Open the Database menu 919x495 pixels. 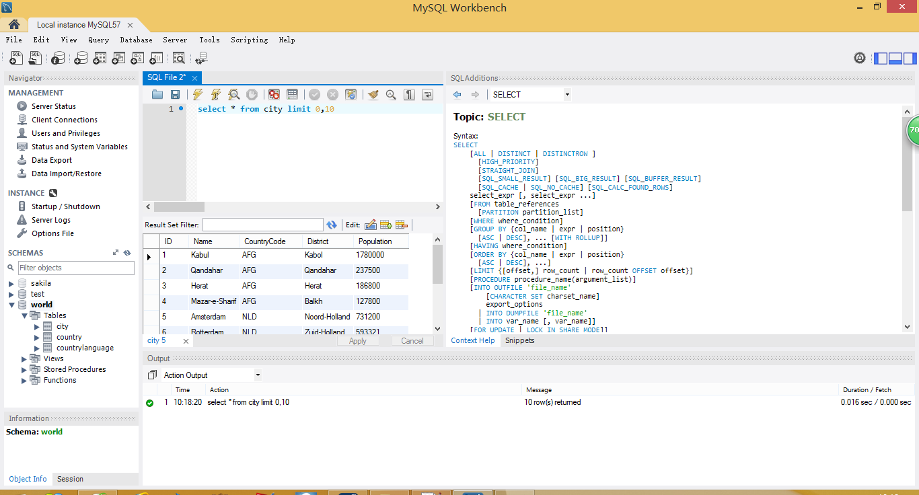pyautogui.click(x=136, y=40)
